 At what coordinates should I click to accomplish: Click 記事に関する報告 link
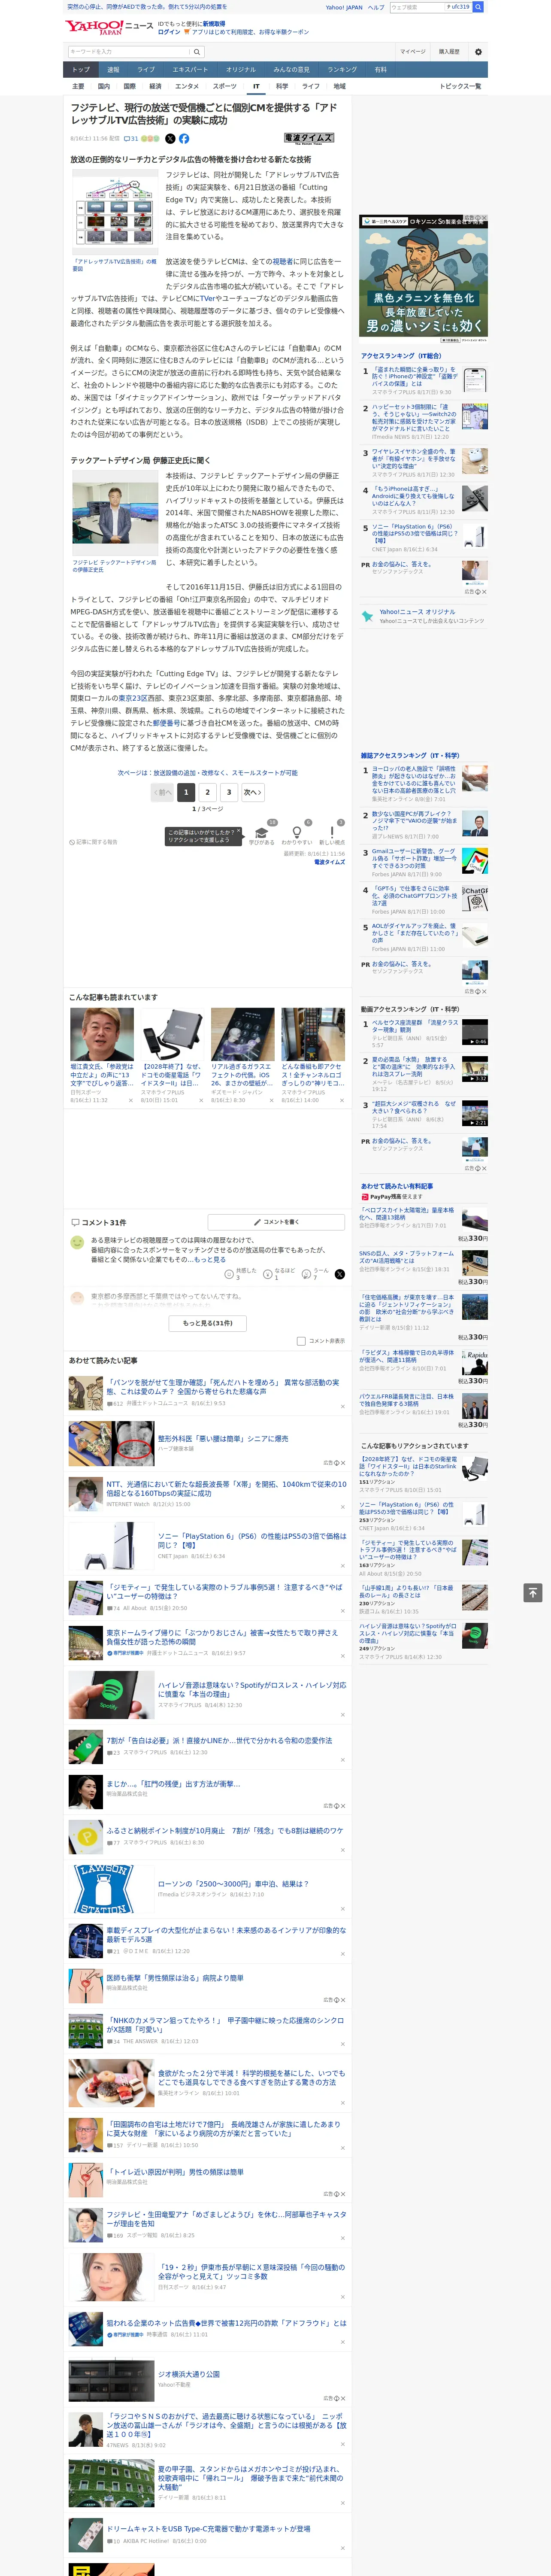94,842
